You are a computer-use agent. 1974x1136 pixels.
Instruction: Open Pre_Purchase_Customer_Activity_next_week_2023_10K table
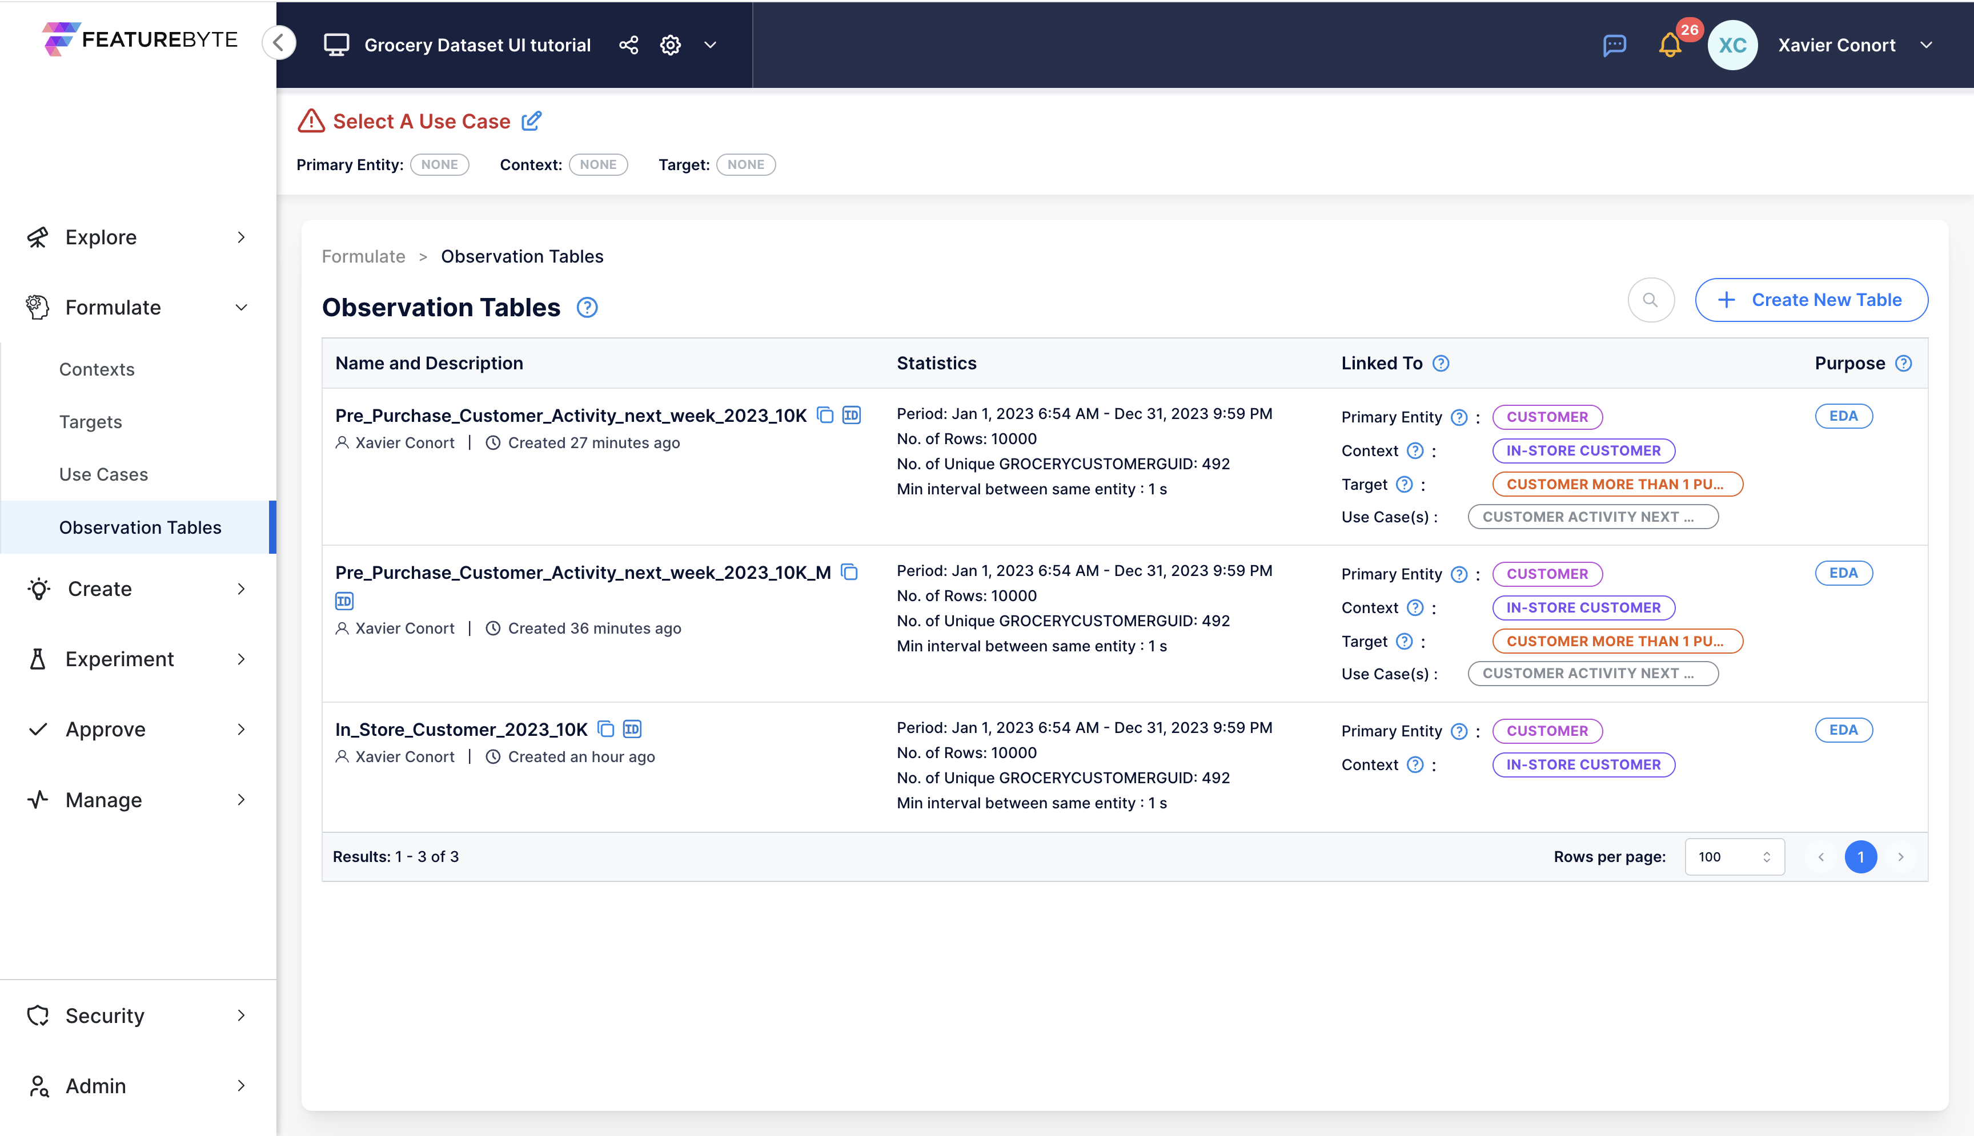571,415
